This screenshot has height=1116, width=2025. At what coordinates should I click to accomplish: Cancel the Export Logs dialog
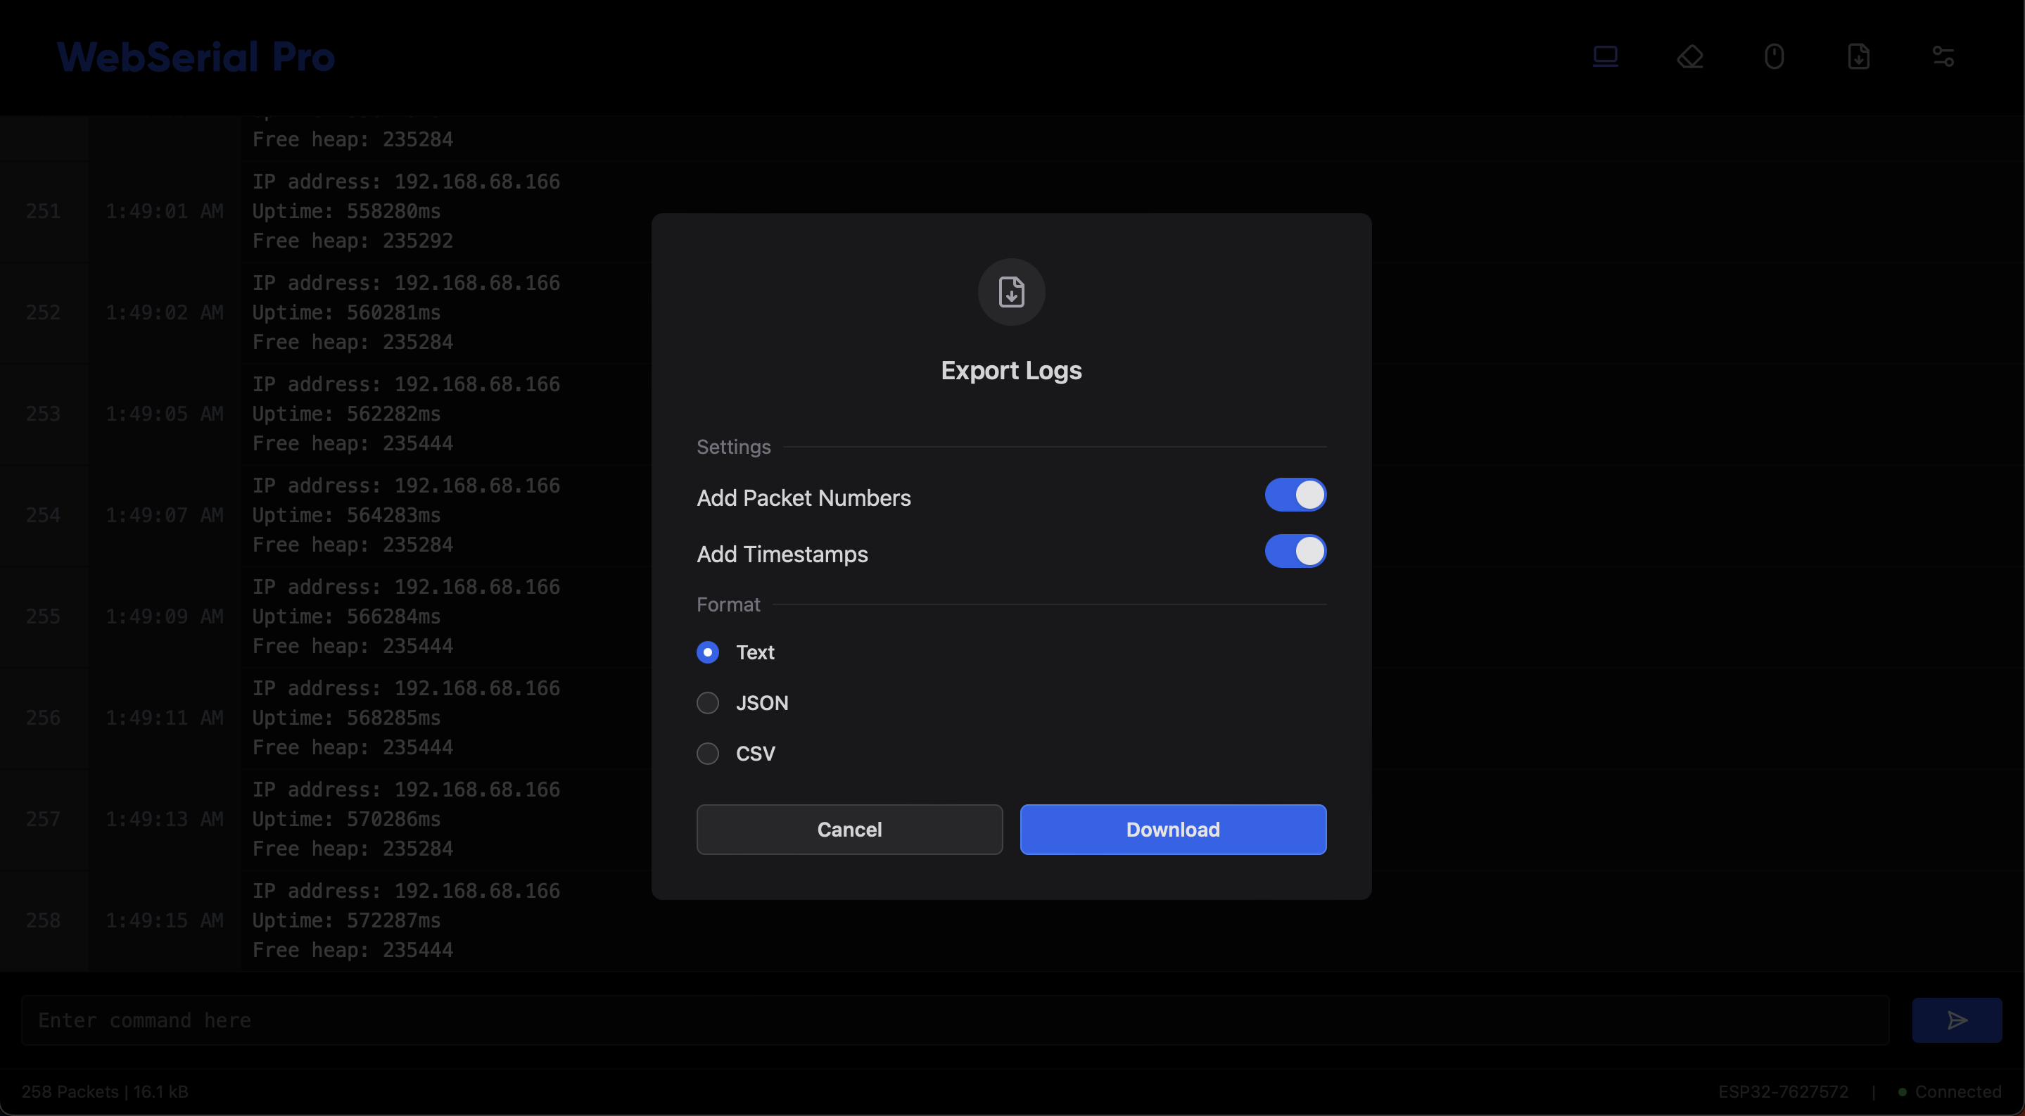(x=849, y=829)
